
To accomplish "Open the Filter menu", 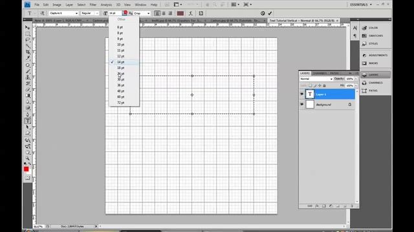I will coord(93,5).
